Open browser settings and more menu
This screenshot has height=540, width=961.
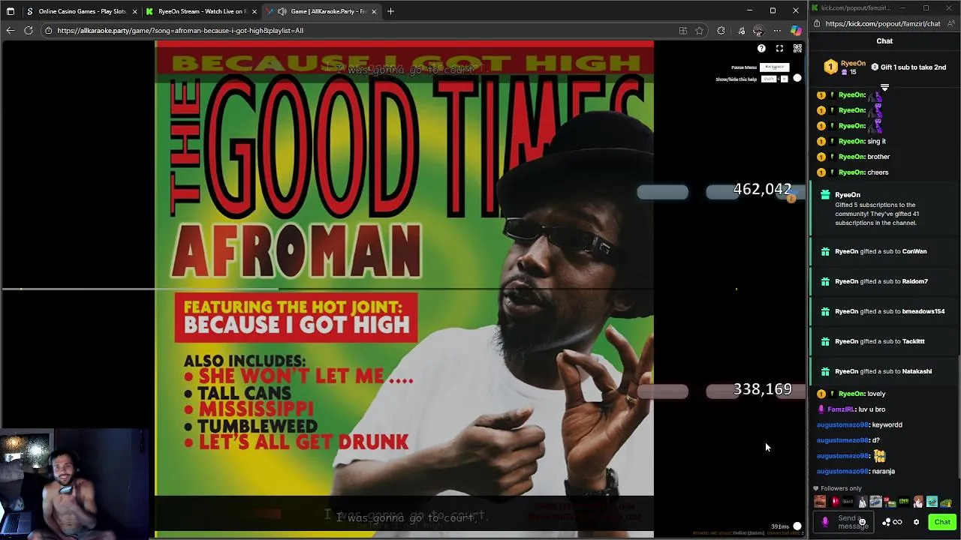777,31
